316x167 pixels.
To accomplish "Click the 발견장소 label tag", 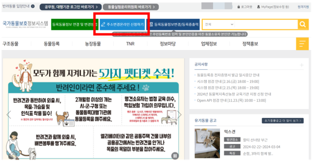I will (x=232, y=140).
